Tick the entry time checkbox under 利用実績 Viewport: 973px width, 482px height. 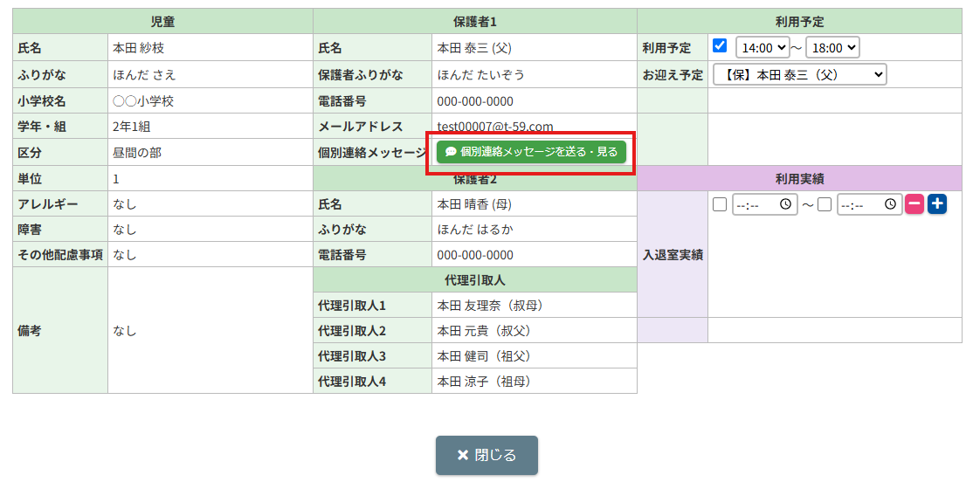pos(720,204)
